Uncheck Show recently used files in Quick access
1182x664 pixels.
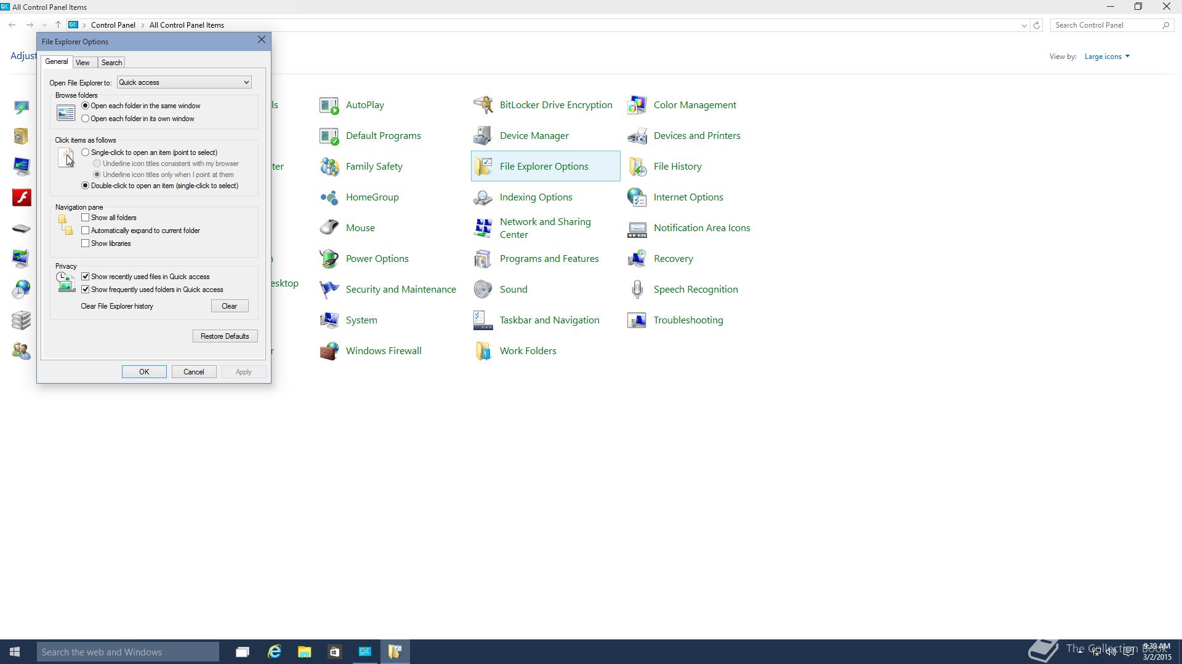(86, 277)
